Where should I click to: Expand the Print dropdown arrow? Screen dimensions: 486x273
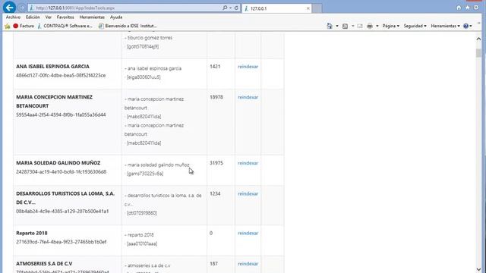pyautogui.click(x=377, y=26)
